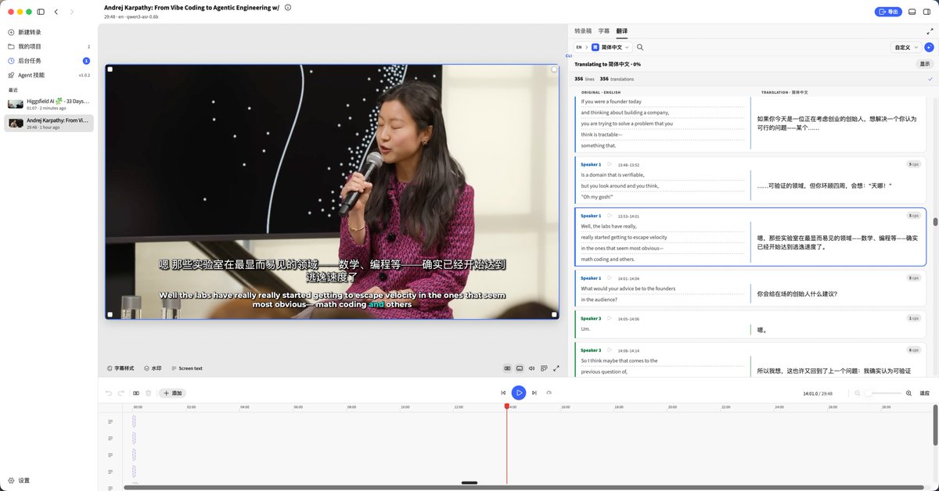Toggle the caption overlay box icon

point(520,368)
